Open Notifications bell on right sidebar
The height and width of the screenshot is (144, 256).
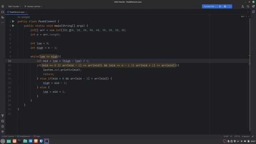253,12
